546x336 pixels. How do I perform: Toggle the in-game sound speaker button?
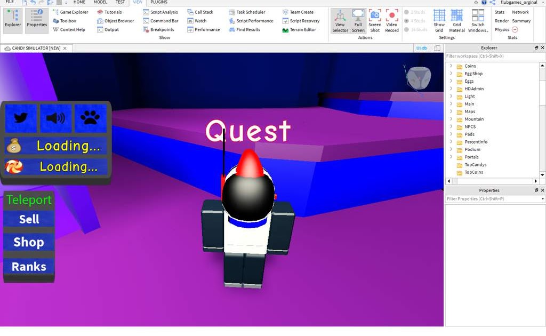pyautogui.click(x=55, y=118)
